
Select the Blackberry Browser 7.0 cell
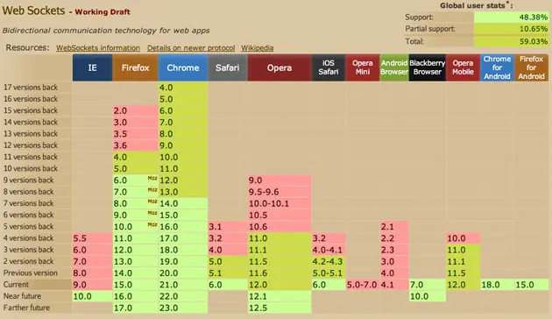[x=428, y=285]
